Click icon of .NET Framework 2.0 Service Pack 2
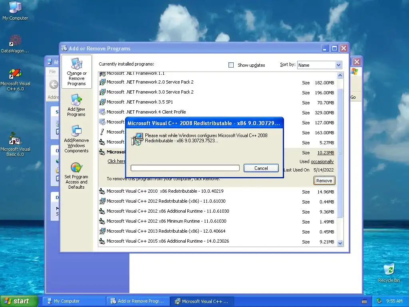The width and height of the screenshot is (409, 307). (102, 82)
